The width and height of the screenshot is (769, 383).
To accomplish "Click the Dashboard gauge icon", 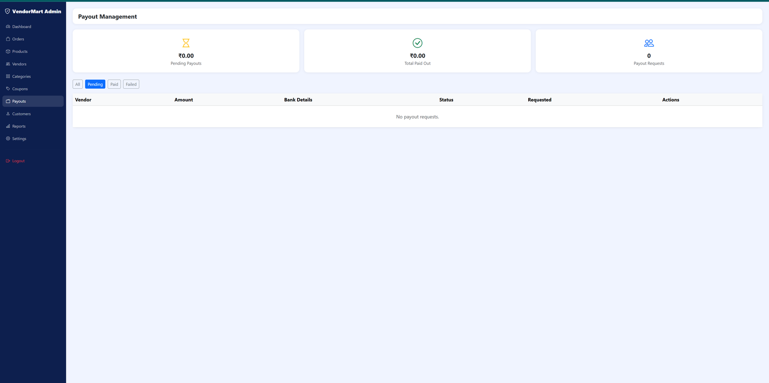I will [8, 26].
